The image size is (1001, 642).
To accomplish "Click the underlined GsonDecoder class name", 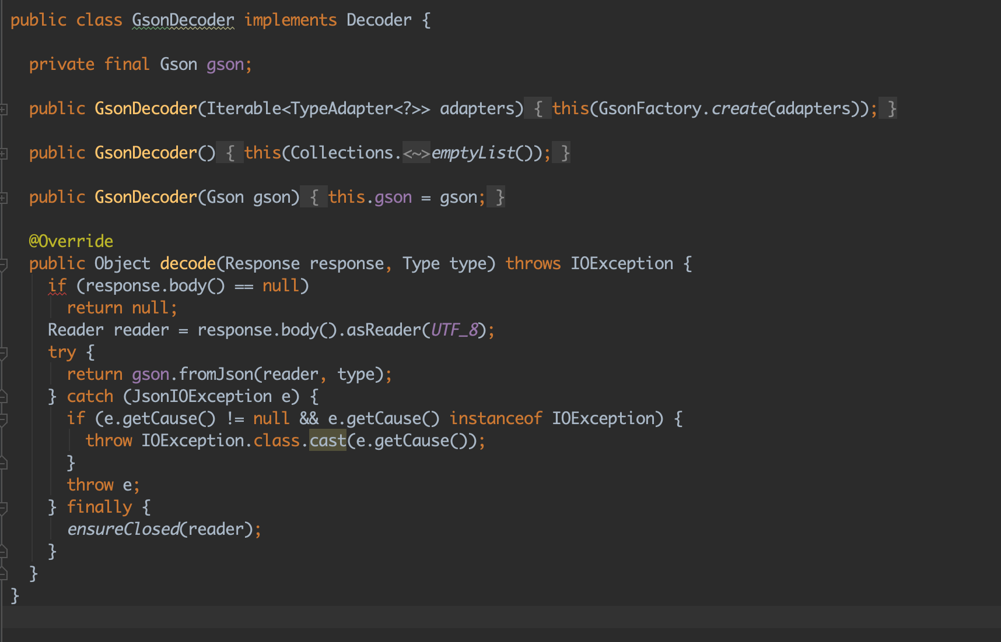I will coord(183,20).
